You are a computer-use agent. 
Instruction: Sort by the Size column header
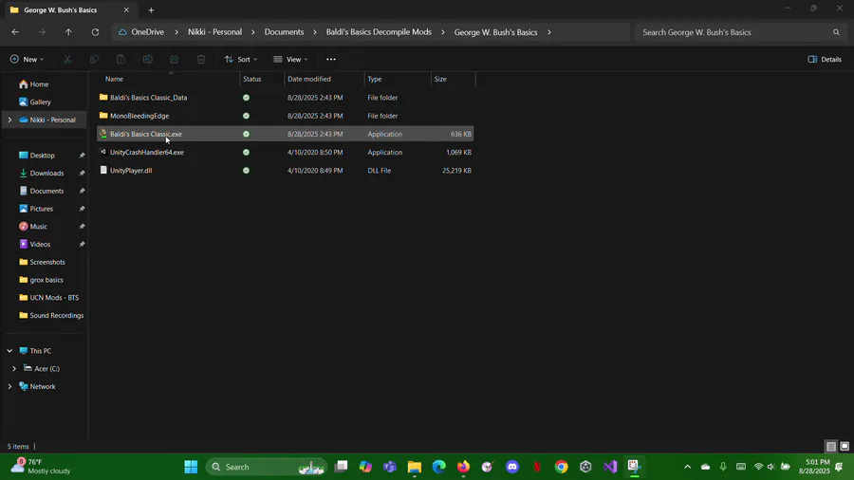pos(454,79)
